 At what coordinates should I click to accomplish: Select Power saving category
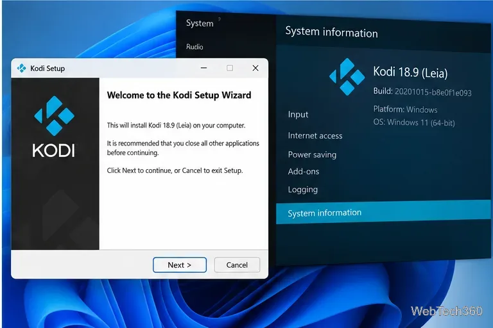(312, 154)
